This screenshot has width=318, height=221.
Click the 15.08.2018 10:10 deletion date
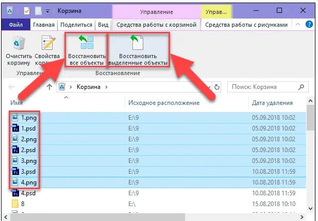coord(274,204)
